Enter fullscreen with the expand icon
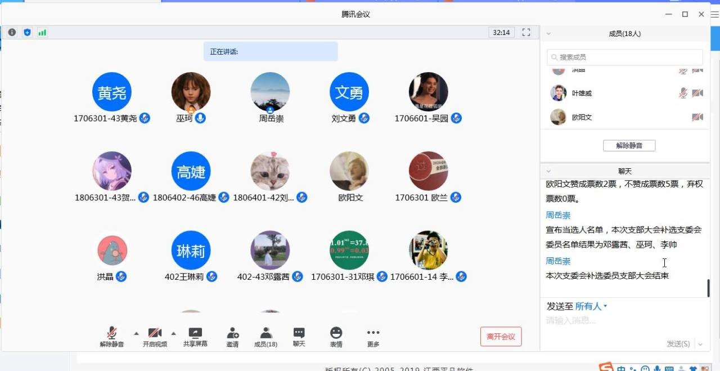Screen dimensions: 720x371 click(525, 32)
